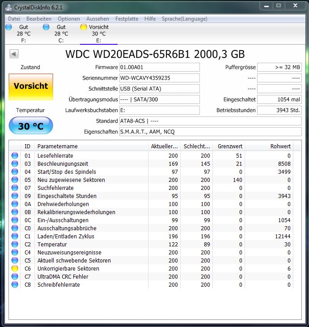This screenshot has height=327, width=309.
Task: Click the Seriennummer field WD-WCAVY4359235
Action: (160, 78)
